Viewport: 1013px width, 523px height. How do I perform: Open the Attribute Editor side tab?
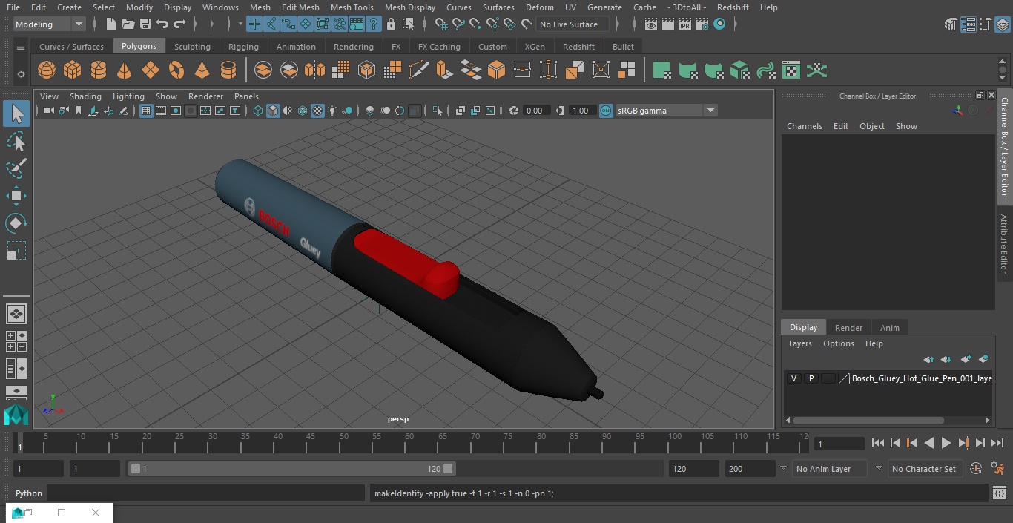[1004, 244]
